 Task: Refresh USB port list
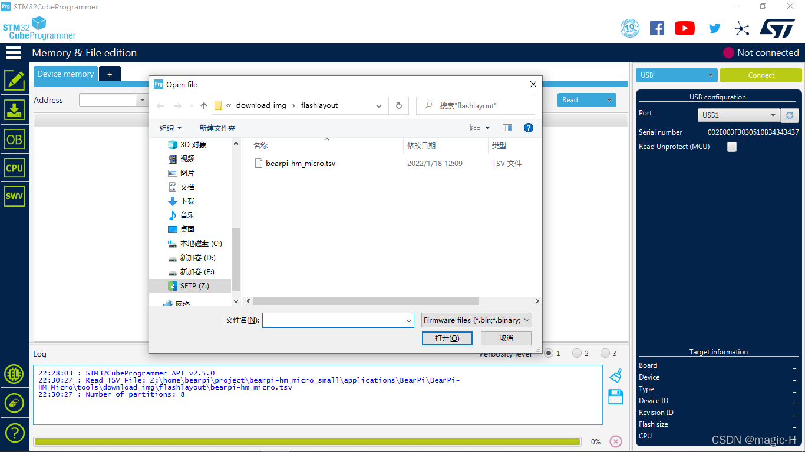[789, 115]
